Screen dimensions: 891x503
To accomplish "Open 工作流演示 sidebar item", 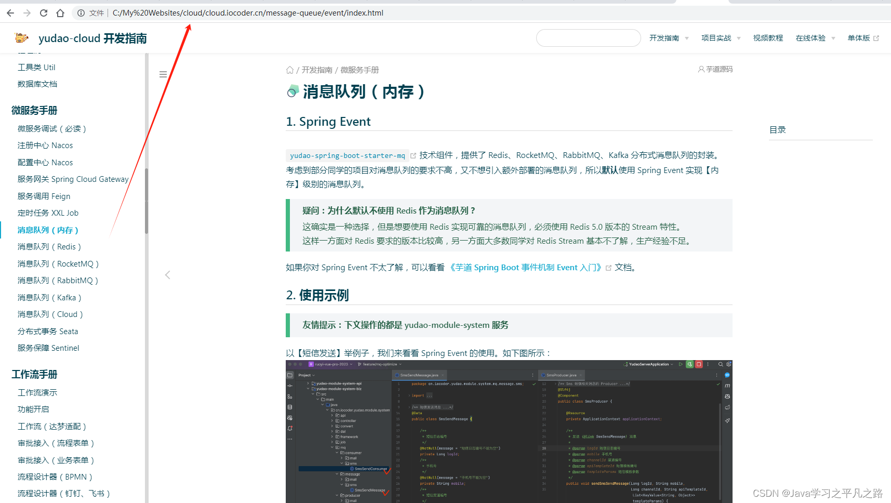I will [x=37, y=392].
